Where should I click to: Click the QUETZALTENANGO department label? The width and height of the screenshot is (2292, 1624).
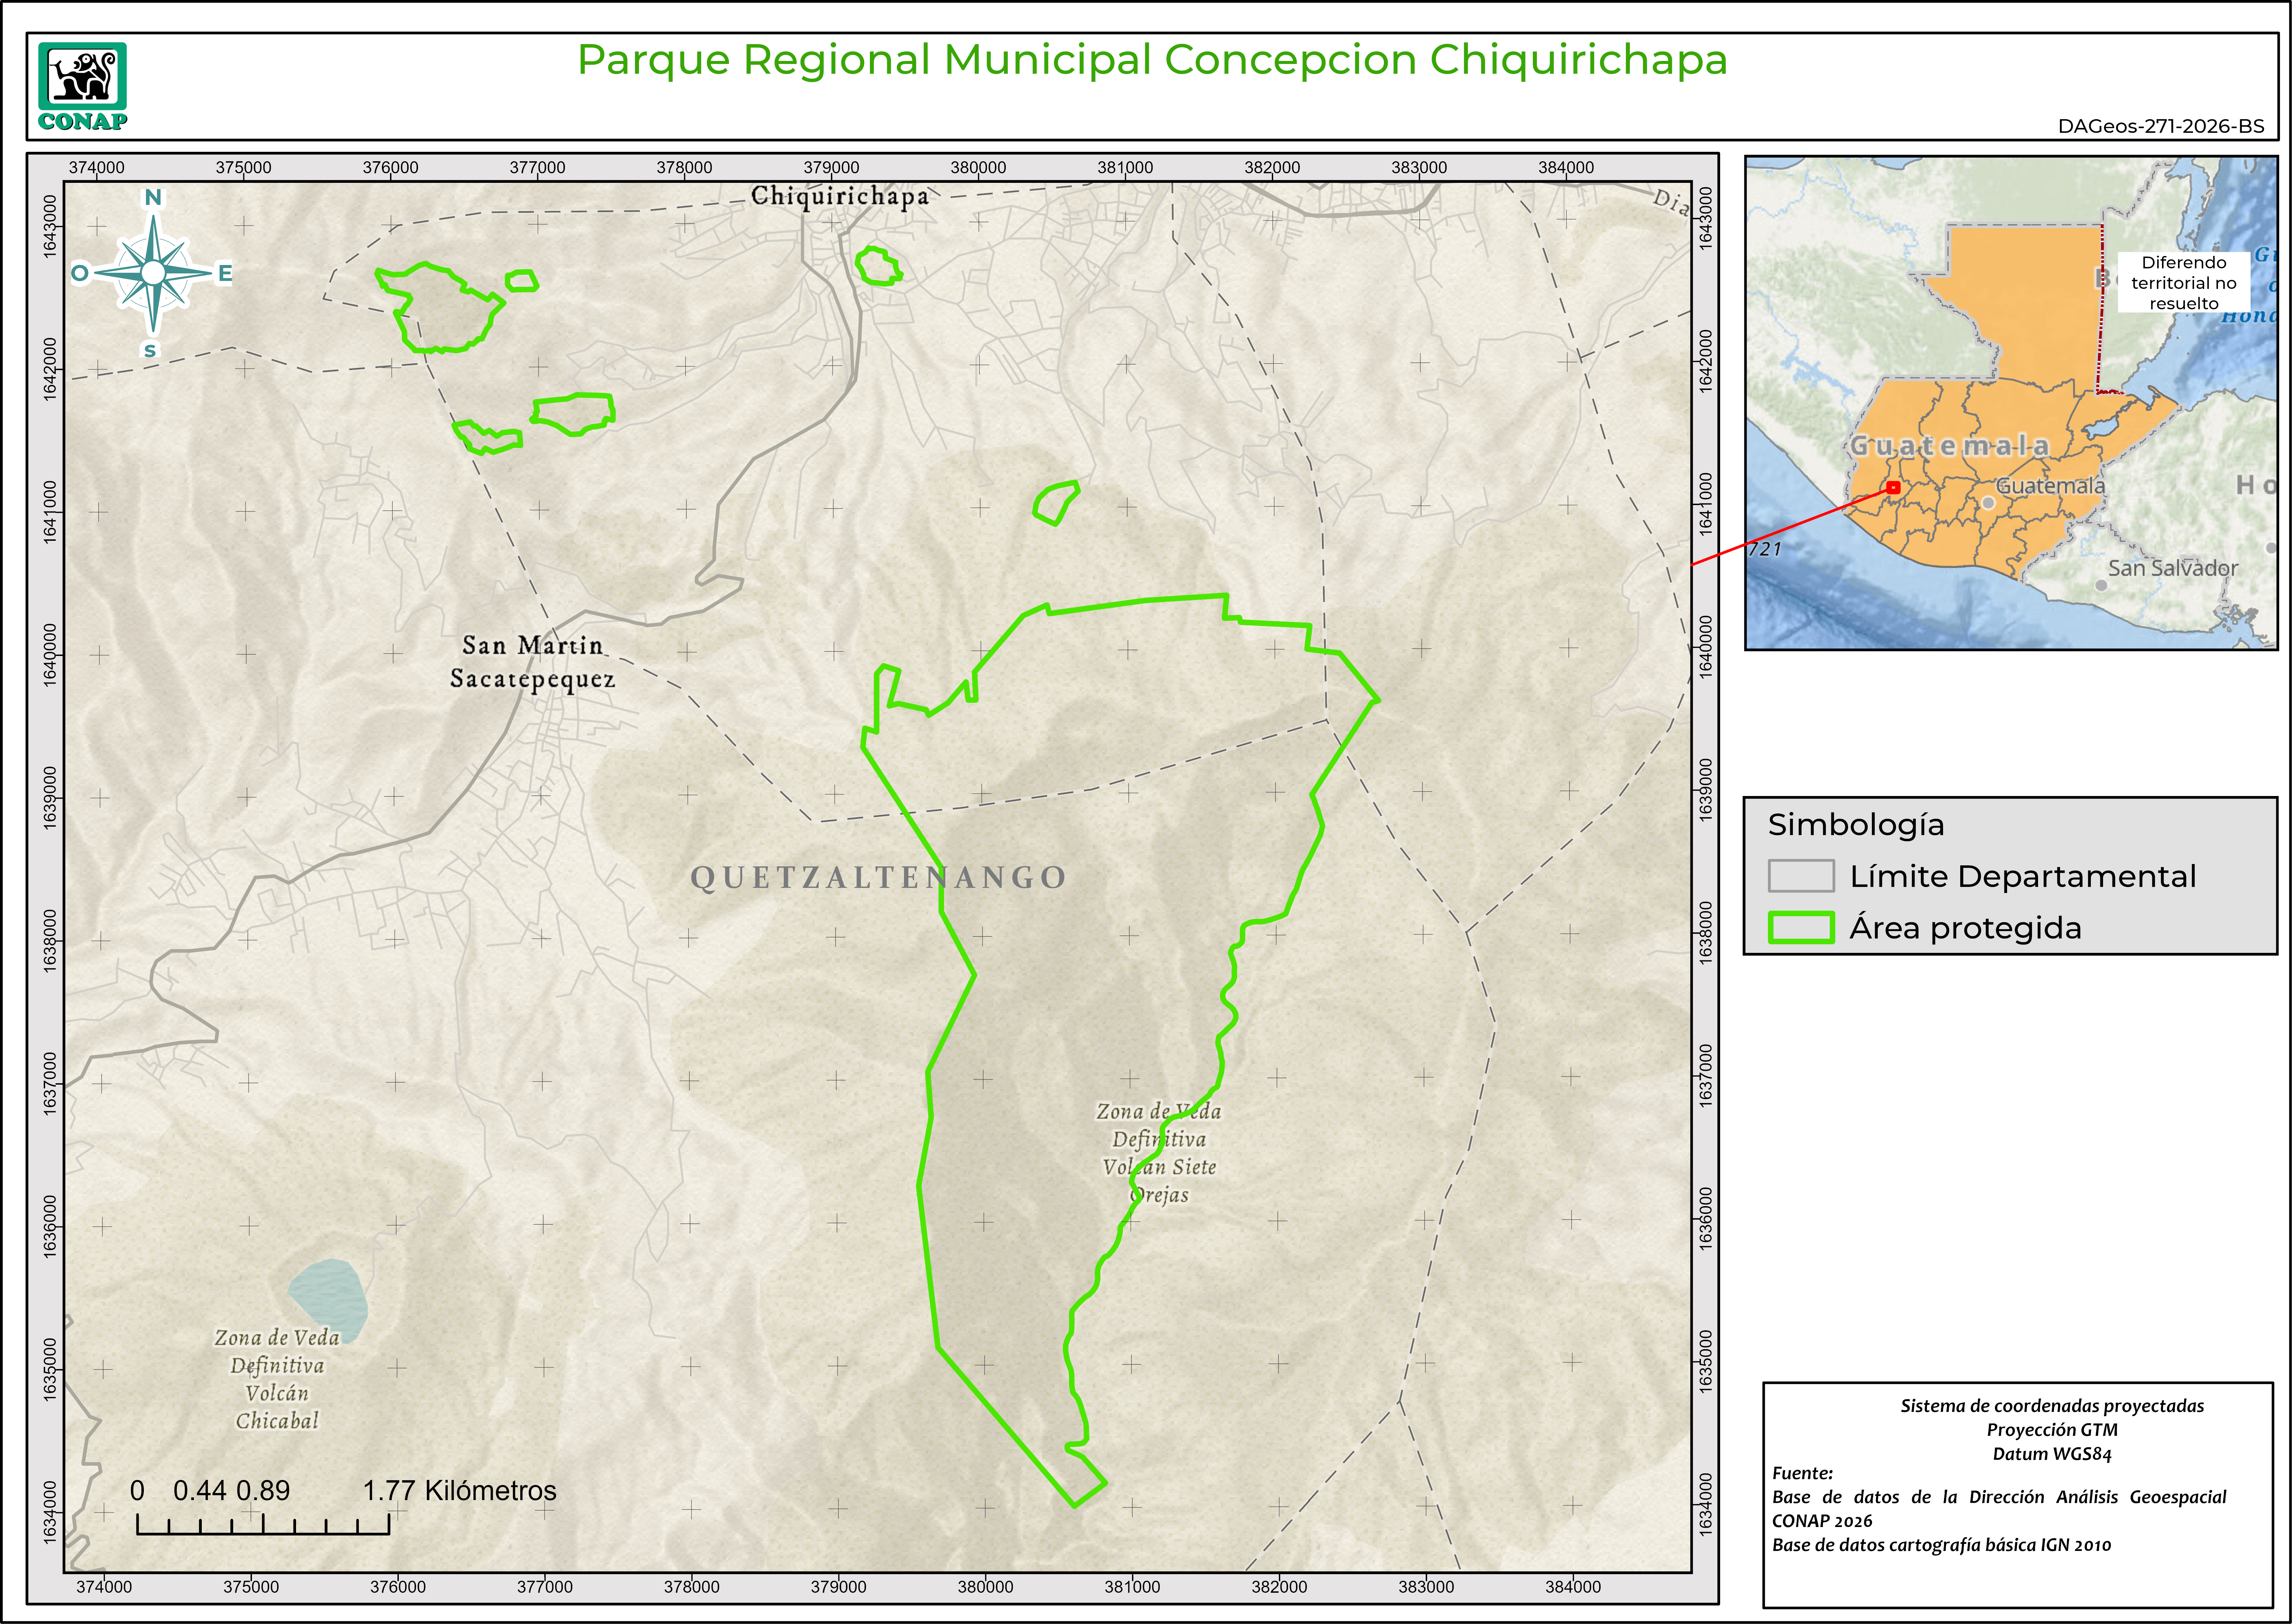[x=878, y=877]
